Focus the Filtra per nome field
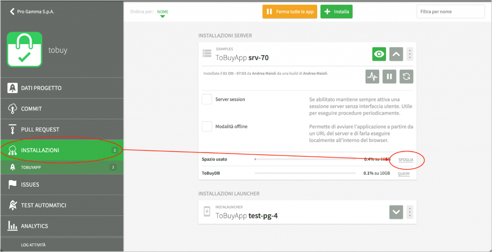This screenshot has width=492, height=252. click(x=451, y=11)
